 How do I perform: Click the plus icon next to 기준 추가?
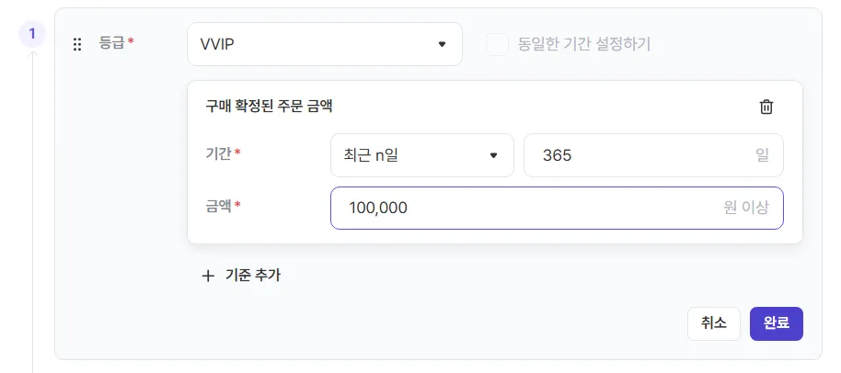pos(208,277)
